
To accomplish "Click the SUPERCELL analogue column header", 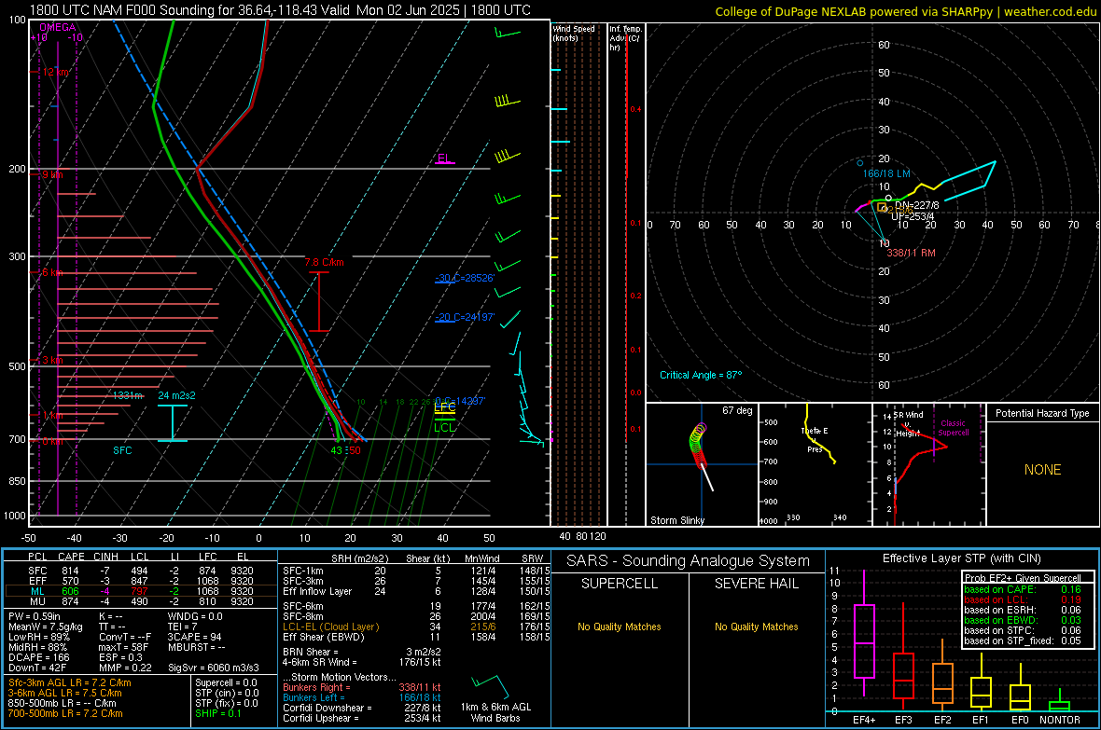I will [620, 584].
